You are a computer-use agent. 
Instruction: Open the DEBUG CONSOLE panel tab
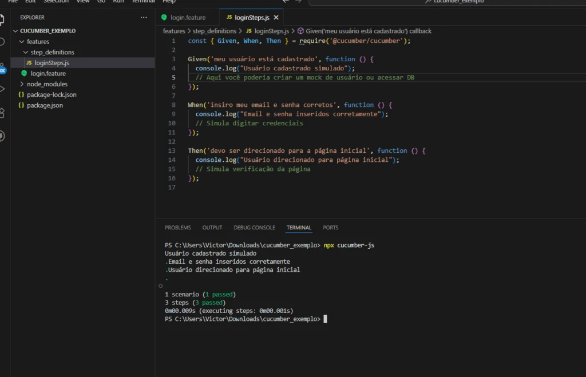[x=254, y=228]
